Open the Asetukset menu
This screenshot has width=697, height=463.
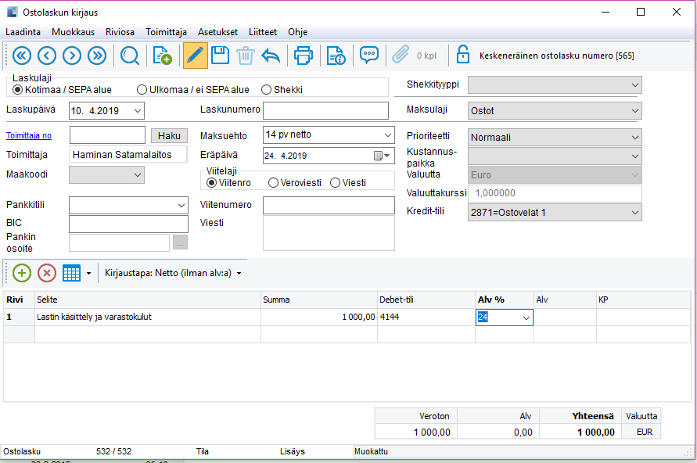tap(217, 32)
